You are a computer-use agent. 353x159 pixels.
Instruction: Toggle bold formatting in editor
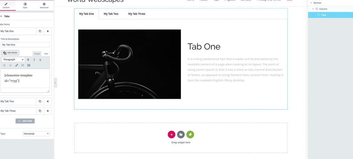[x=28, y=60]
